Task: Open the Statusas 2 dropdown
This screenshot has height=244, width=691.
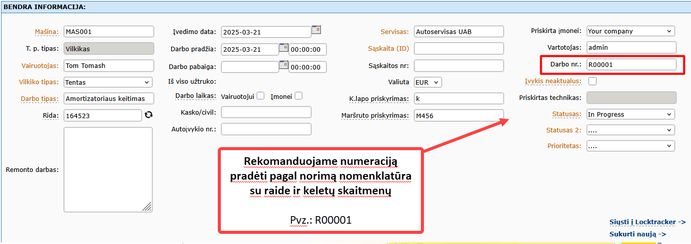Action: click(x=631, y=130)
